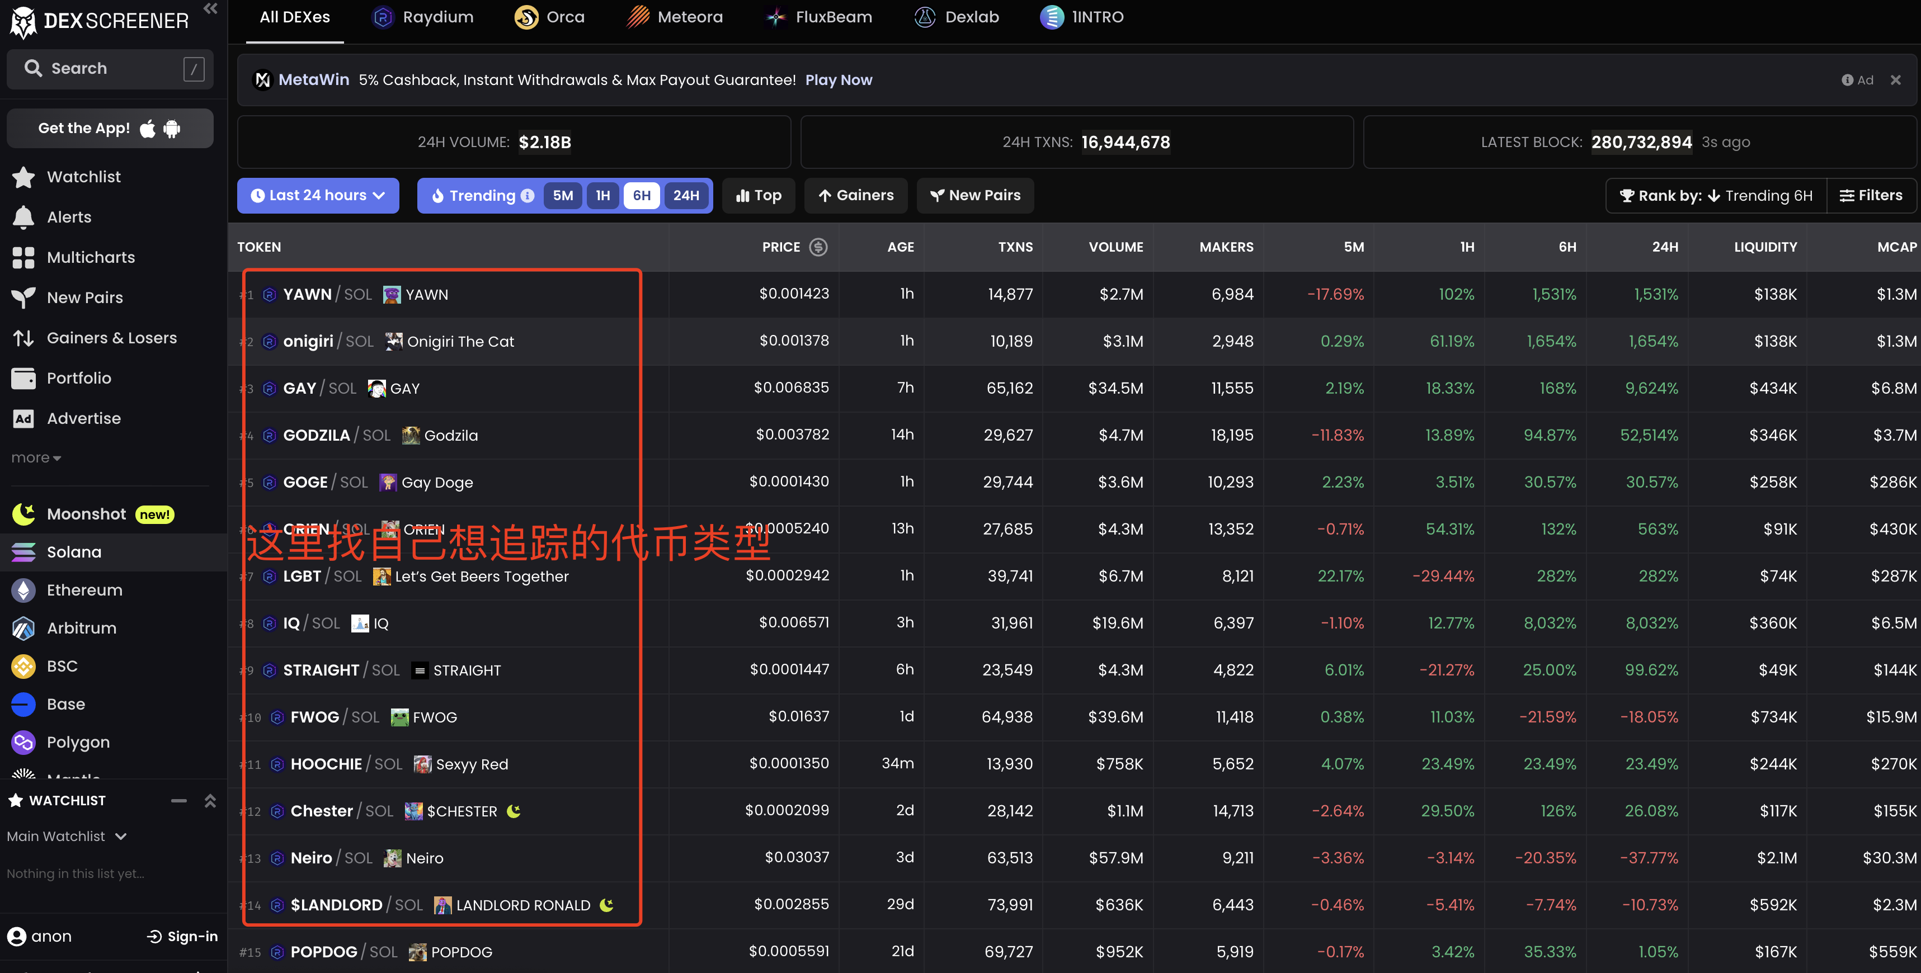The height and width of the screenshot is (973, 1921).
Task: Open the Neiro / SOL pair row
Action: coord(1074,858)
